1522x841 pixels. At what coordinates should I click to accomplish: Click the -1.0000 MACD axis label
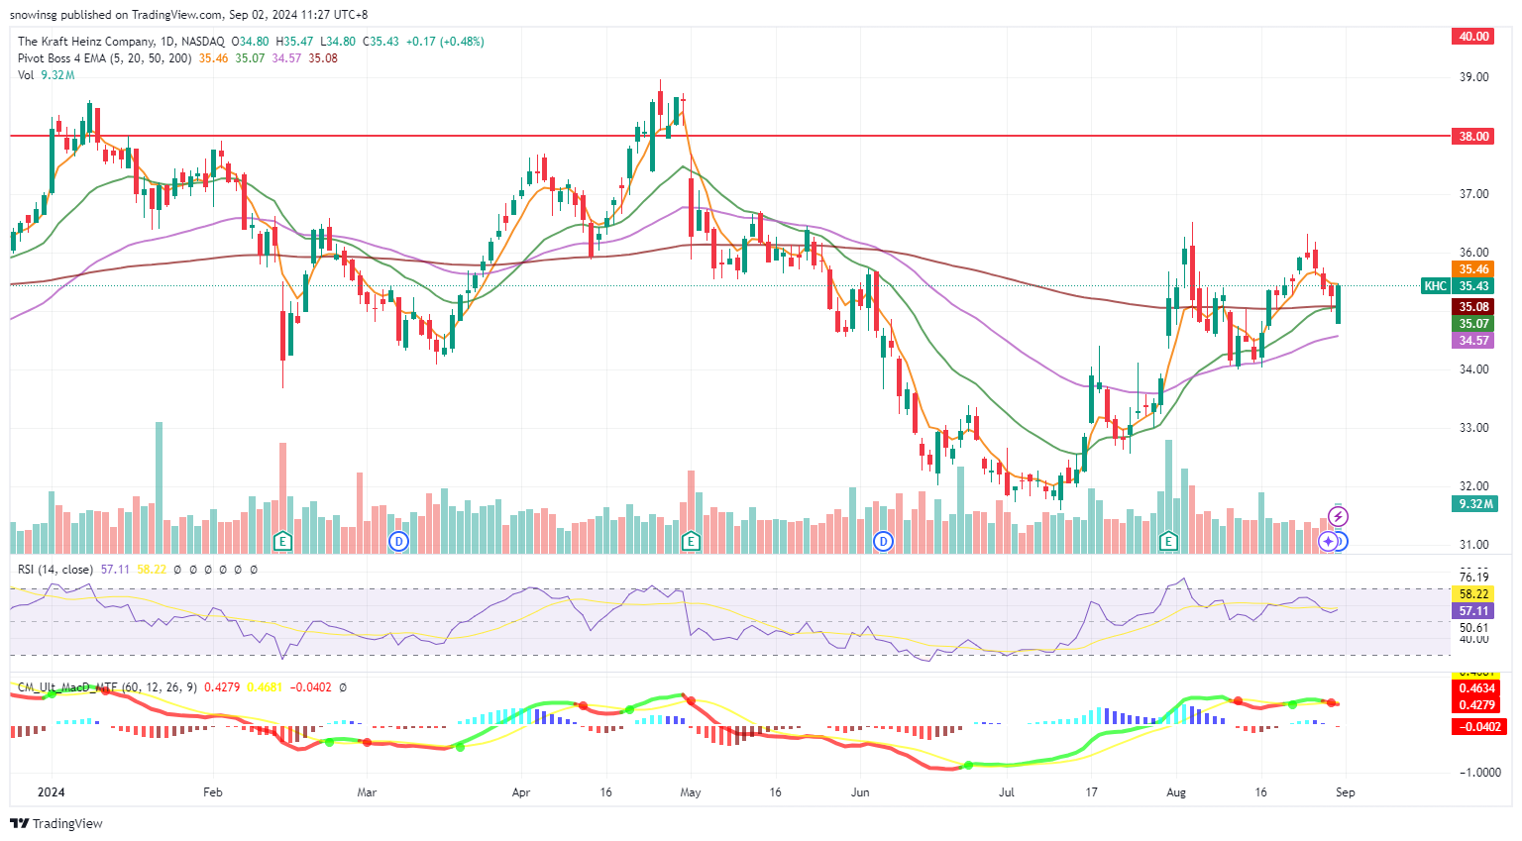(1478, 773)
